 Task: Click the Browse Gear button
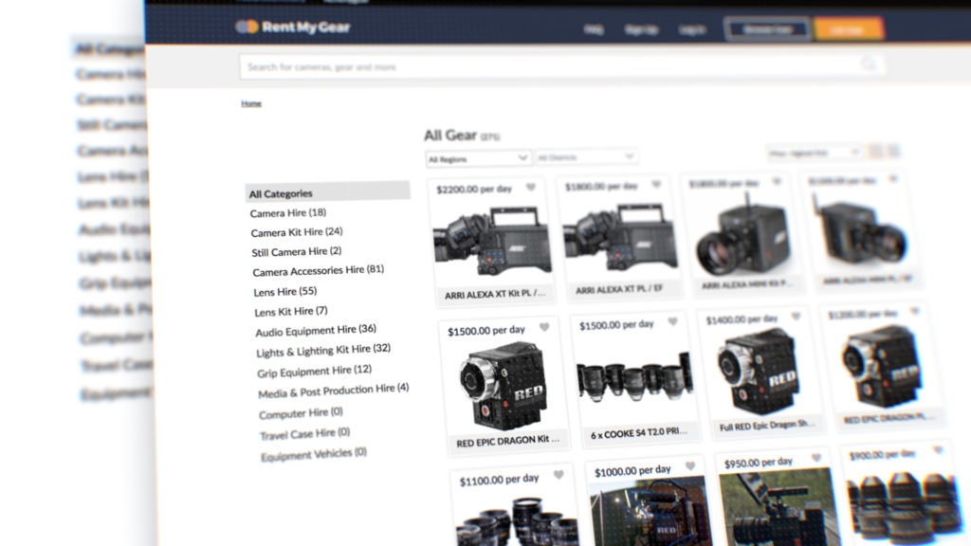tap(767, 29)
